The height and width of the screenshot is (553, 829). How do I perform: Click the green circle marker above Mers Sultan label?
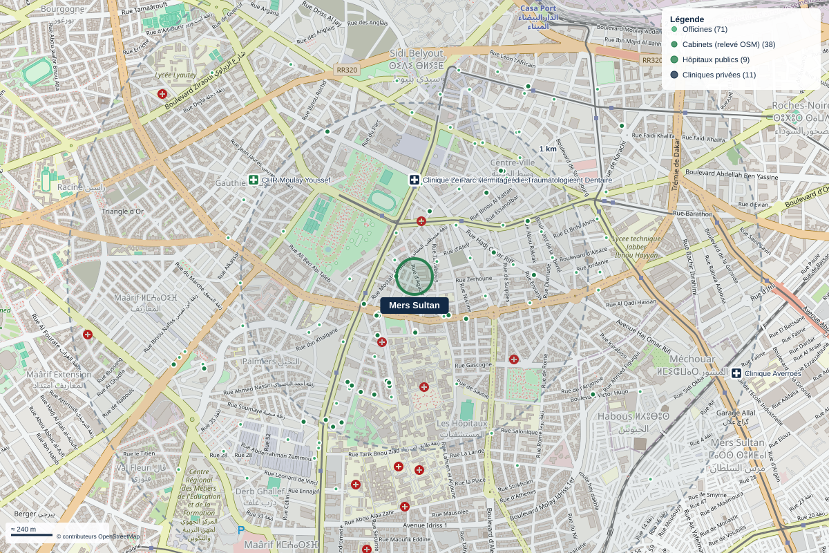tap(414, 276)
